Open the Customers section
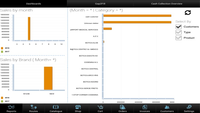The image size is (200, 113). [x=167, y=108]
